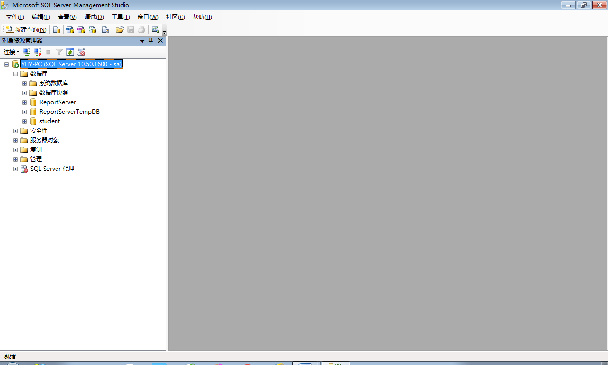Click the ReportServer database cylinder icon
Screen dimensions: 608x365
[33, 102]
